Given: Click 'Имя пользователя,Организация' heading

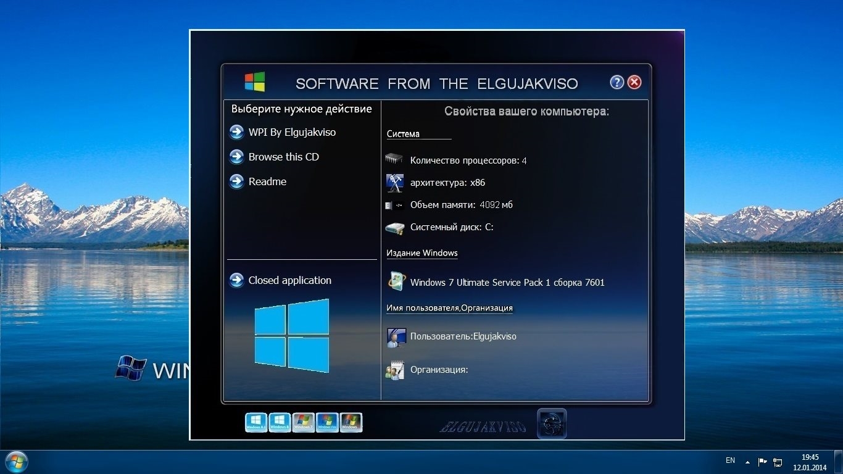Looking at the screenshot, I should (x=450, y=308).
